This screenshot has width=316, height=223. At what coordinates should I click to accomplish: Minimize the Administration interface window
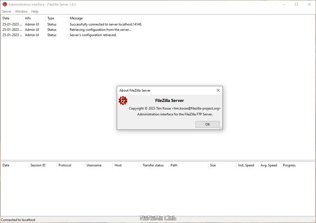284,4
